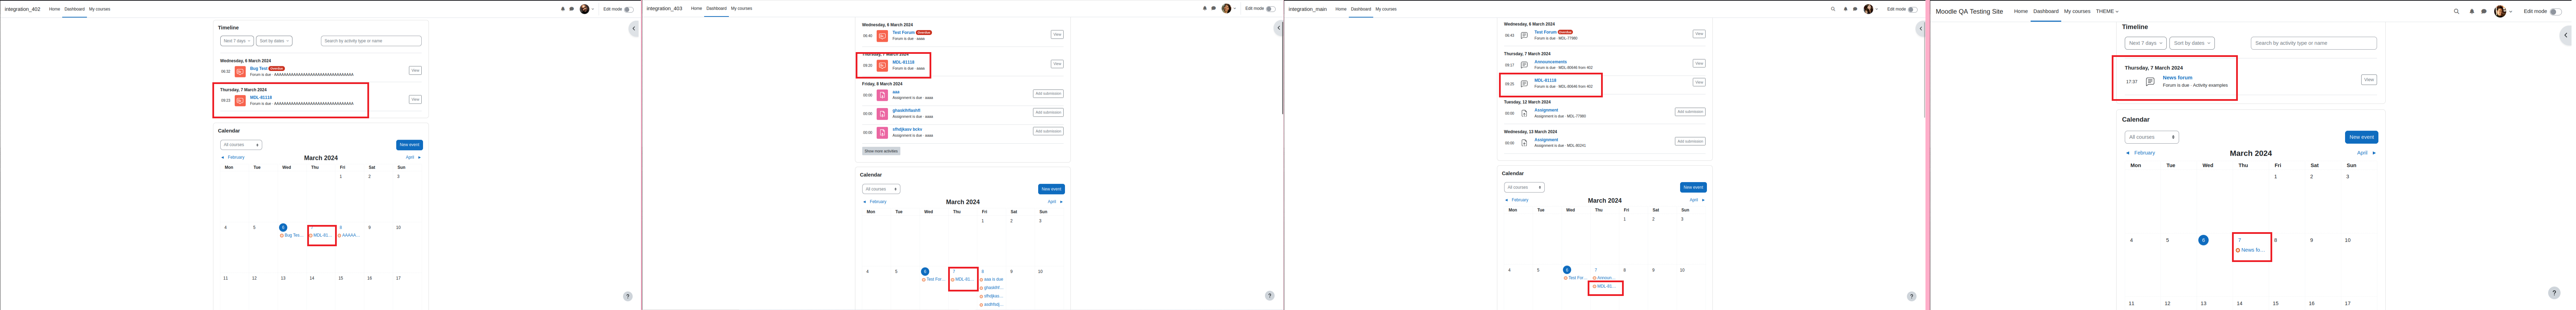Focus timeline search field in integration_402 window
Screen dimensions: 2576x310
point(371,41)
